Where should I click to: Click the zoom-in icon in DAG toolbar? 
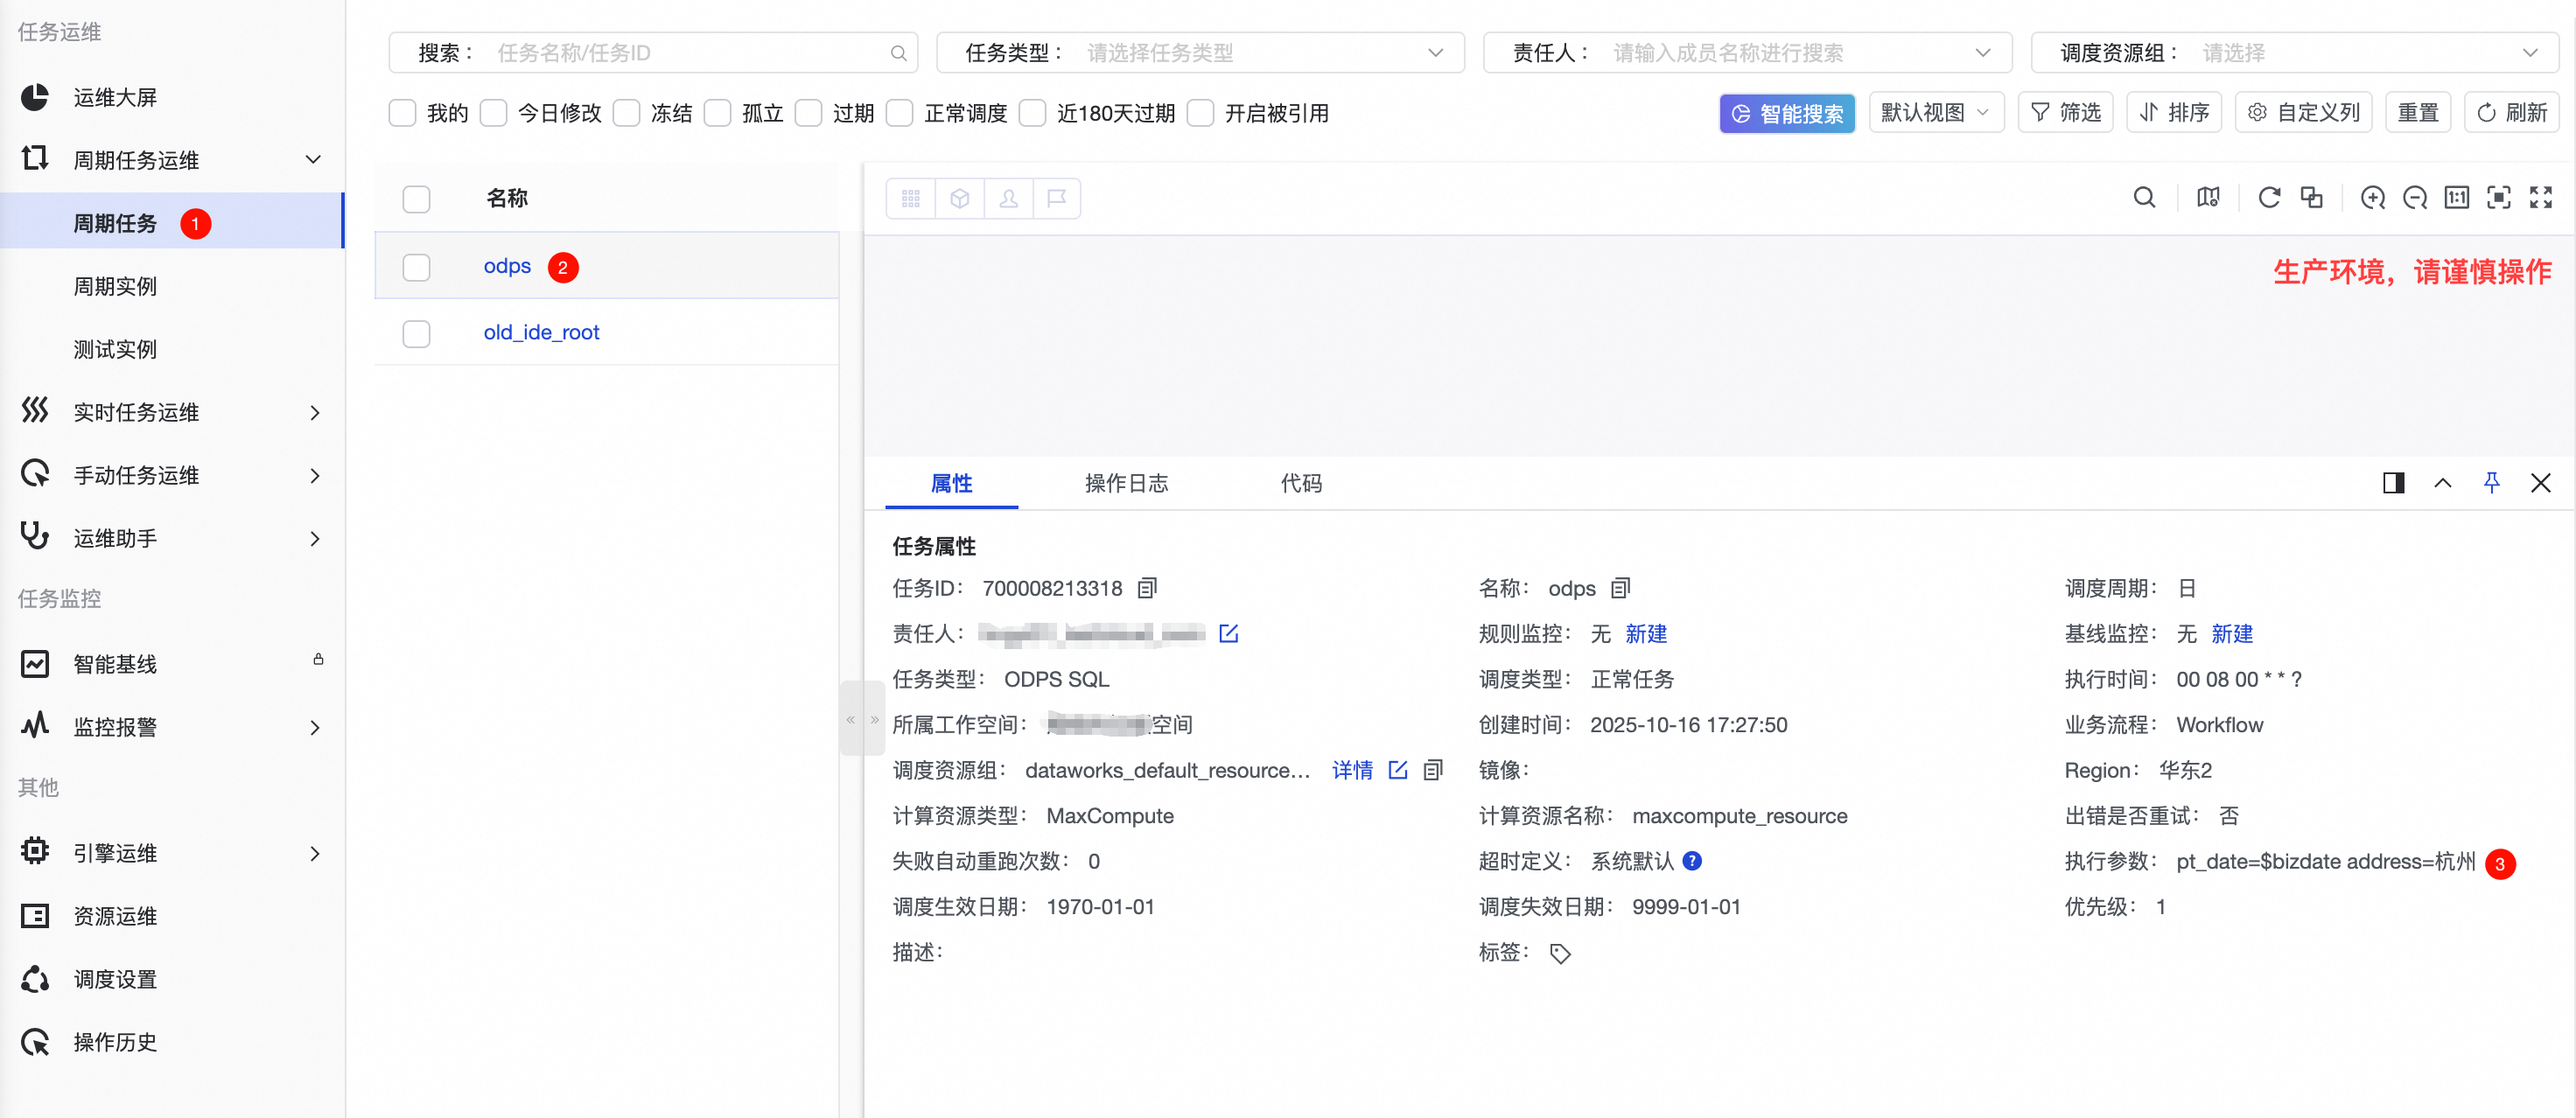2372,198
